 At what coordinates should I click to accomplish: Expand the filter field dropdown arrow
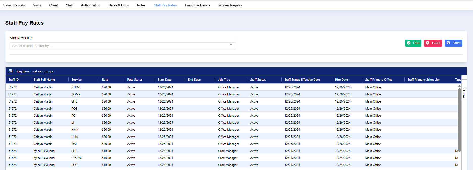(x=231, y=45)
